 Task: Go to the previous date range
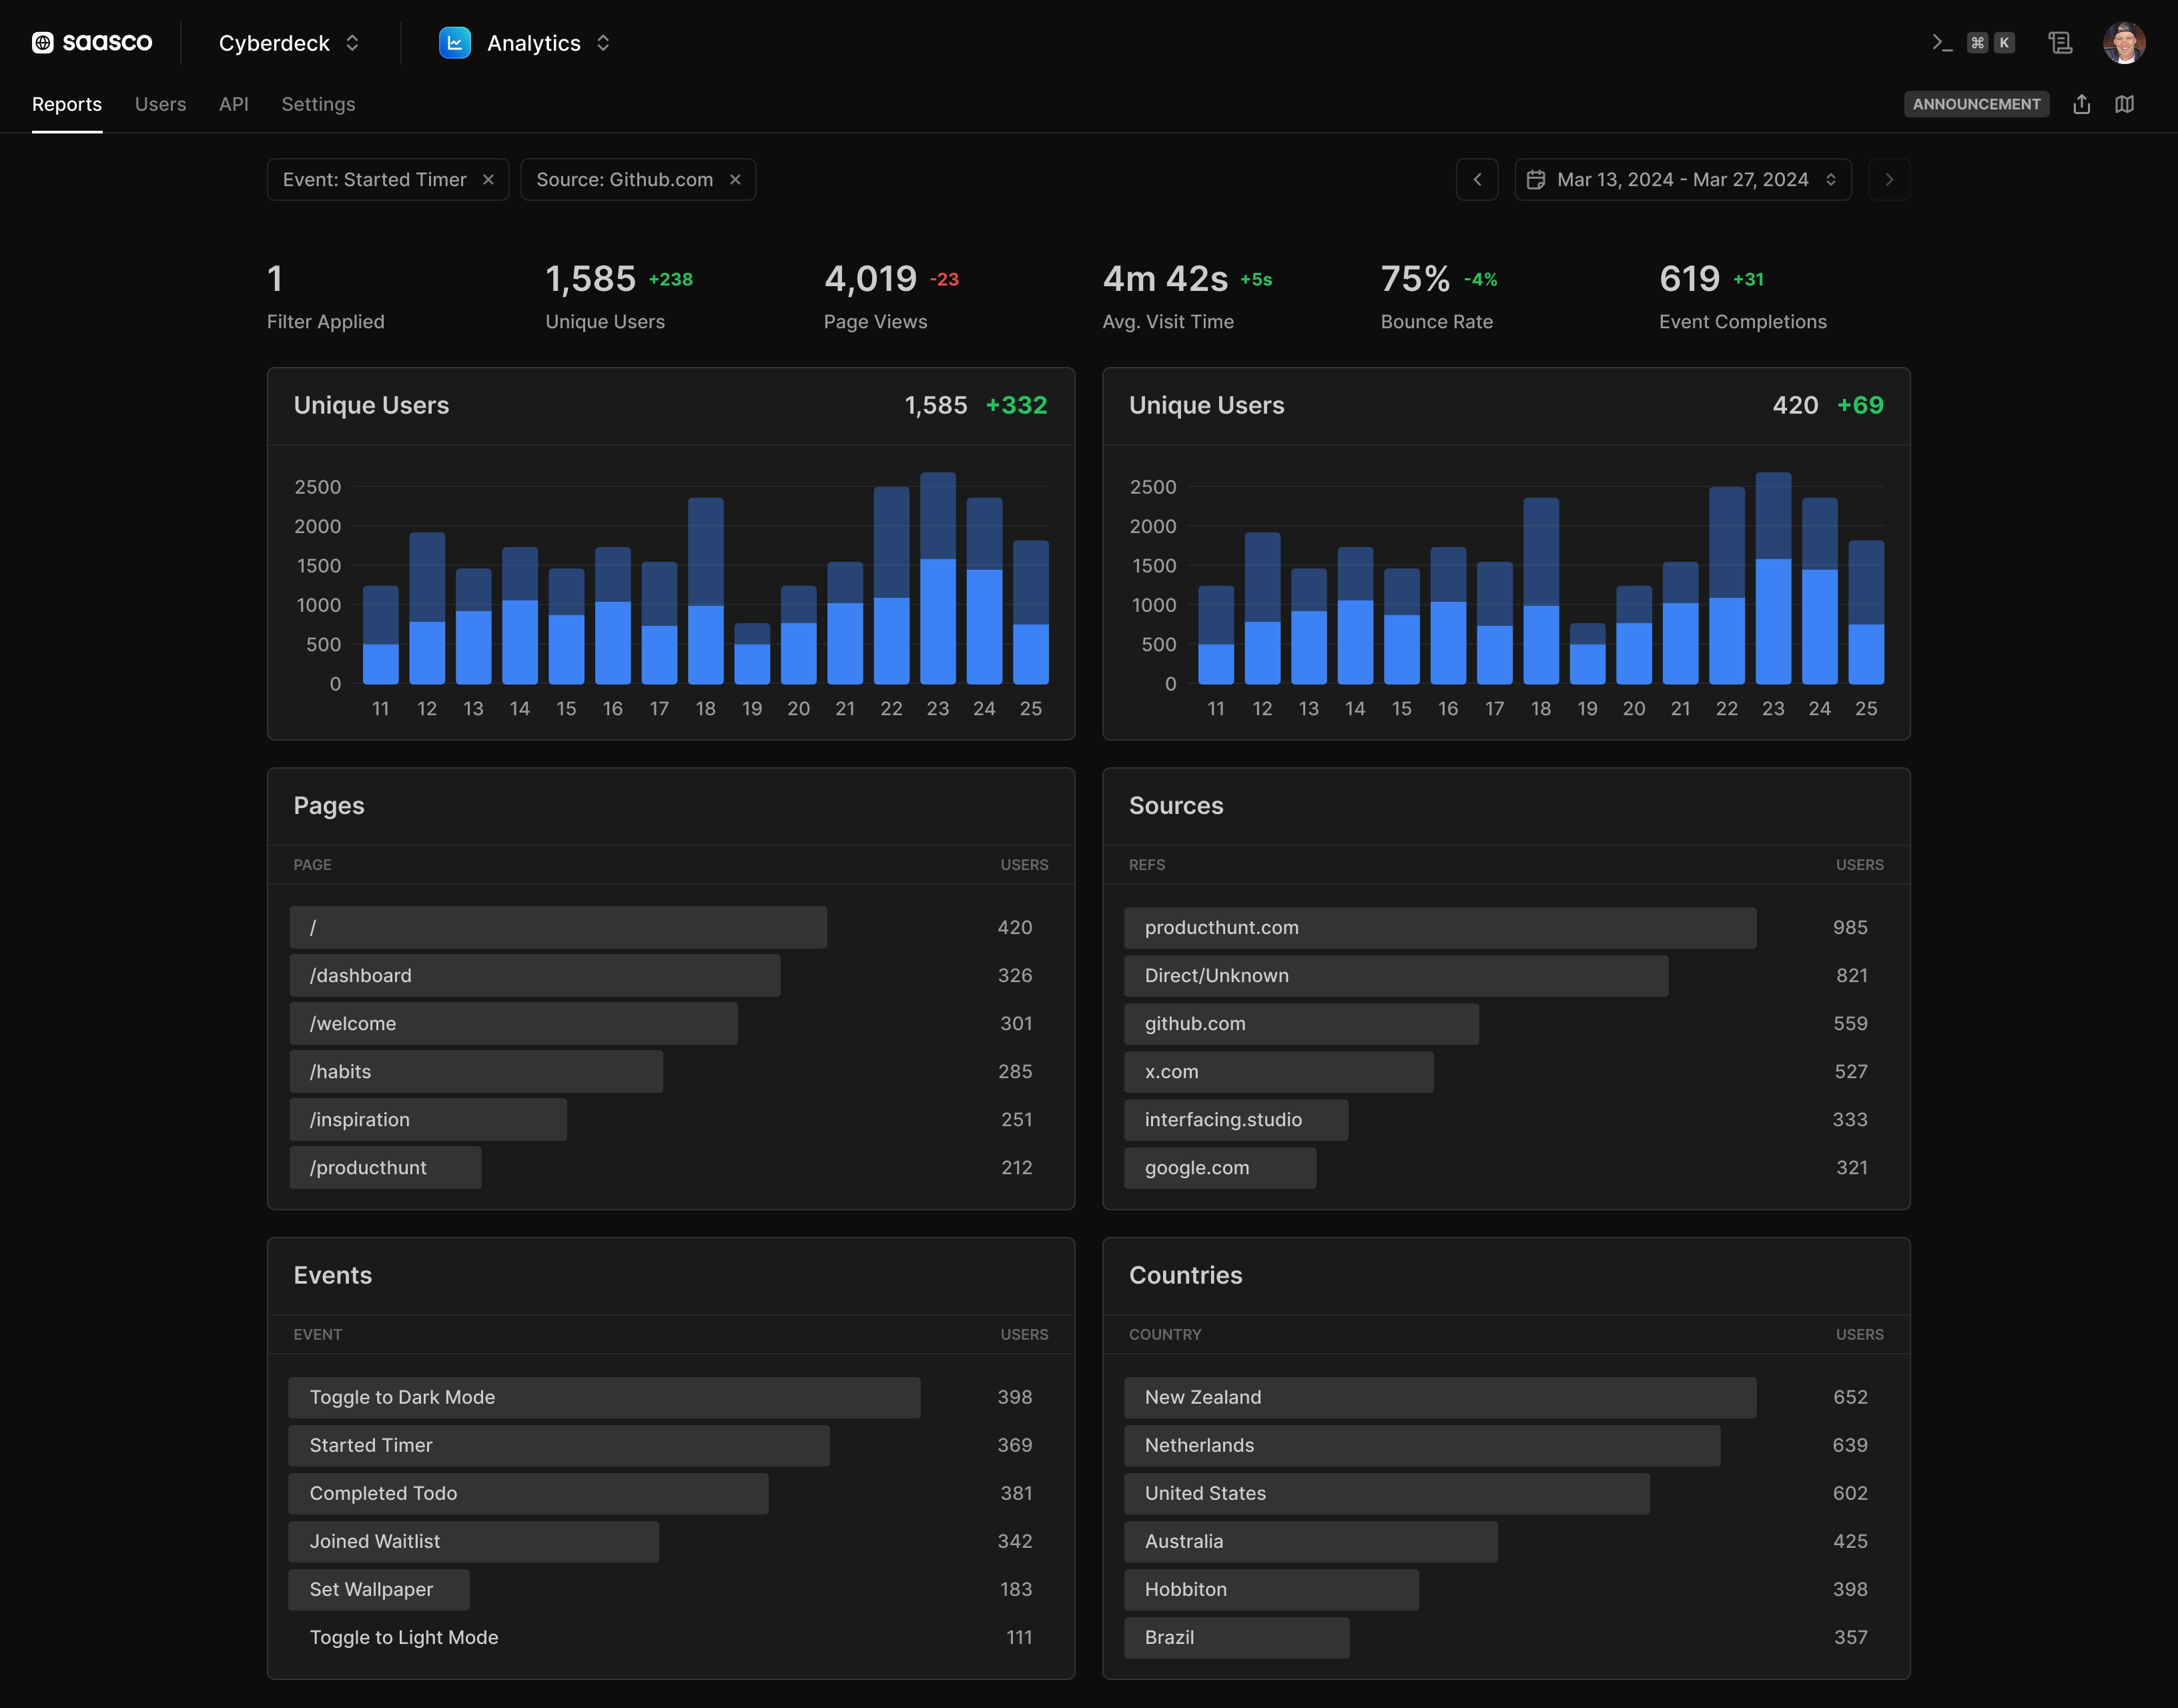(x=1477, y=180)
